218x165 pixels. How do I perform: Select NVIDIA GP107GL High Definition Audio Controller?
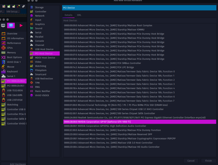[x=140, y=126]
